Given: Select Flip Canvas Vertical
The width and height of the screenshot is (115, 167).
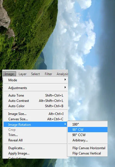Looking at the screenshot, I should pos(87,153).
